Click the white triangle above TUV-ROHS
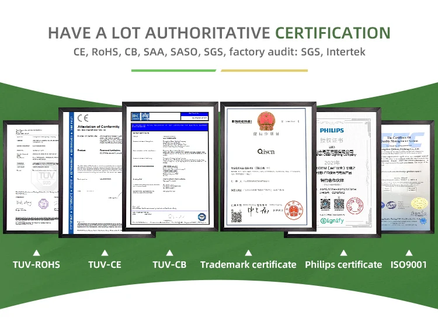The image size is (438, 318). coord(36,253)
